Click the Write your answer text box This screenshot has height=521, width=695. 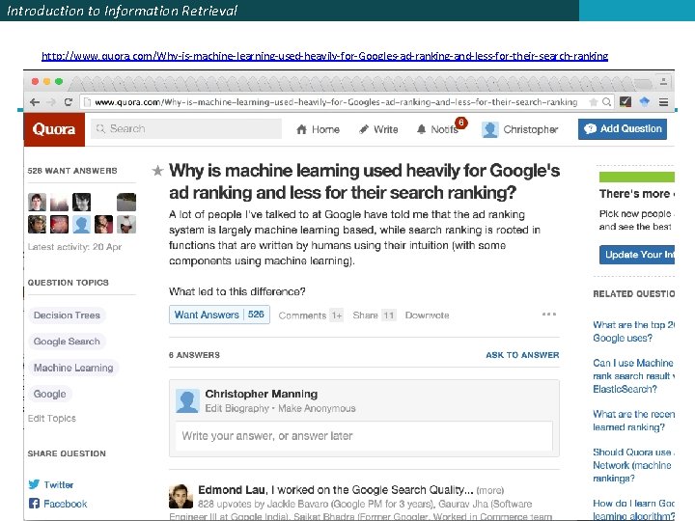point(364,436)
